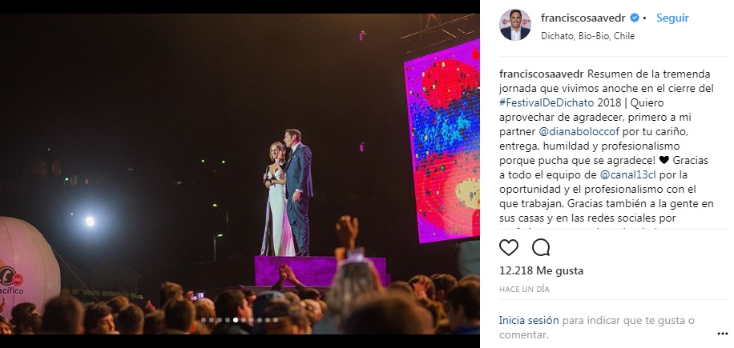Open franciscosaavedr profile from header username

[584, 18]
